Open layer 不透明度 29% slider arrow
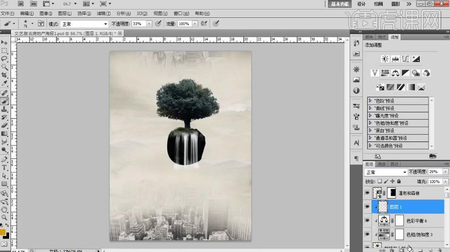This screenshot has width=450, height=252. point(445,172)
